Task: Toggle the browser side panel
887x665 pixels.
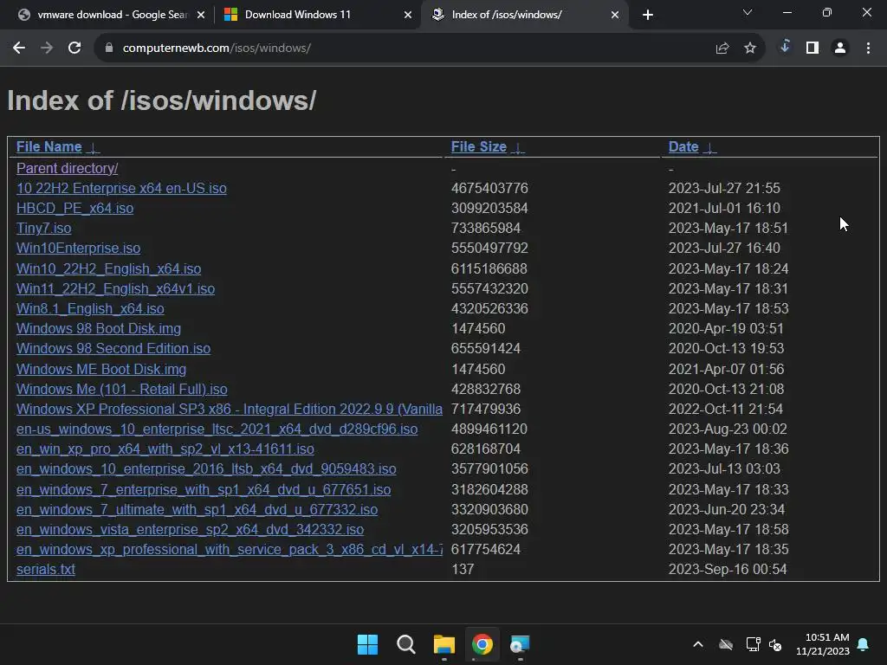Action: click(813, 48)
